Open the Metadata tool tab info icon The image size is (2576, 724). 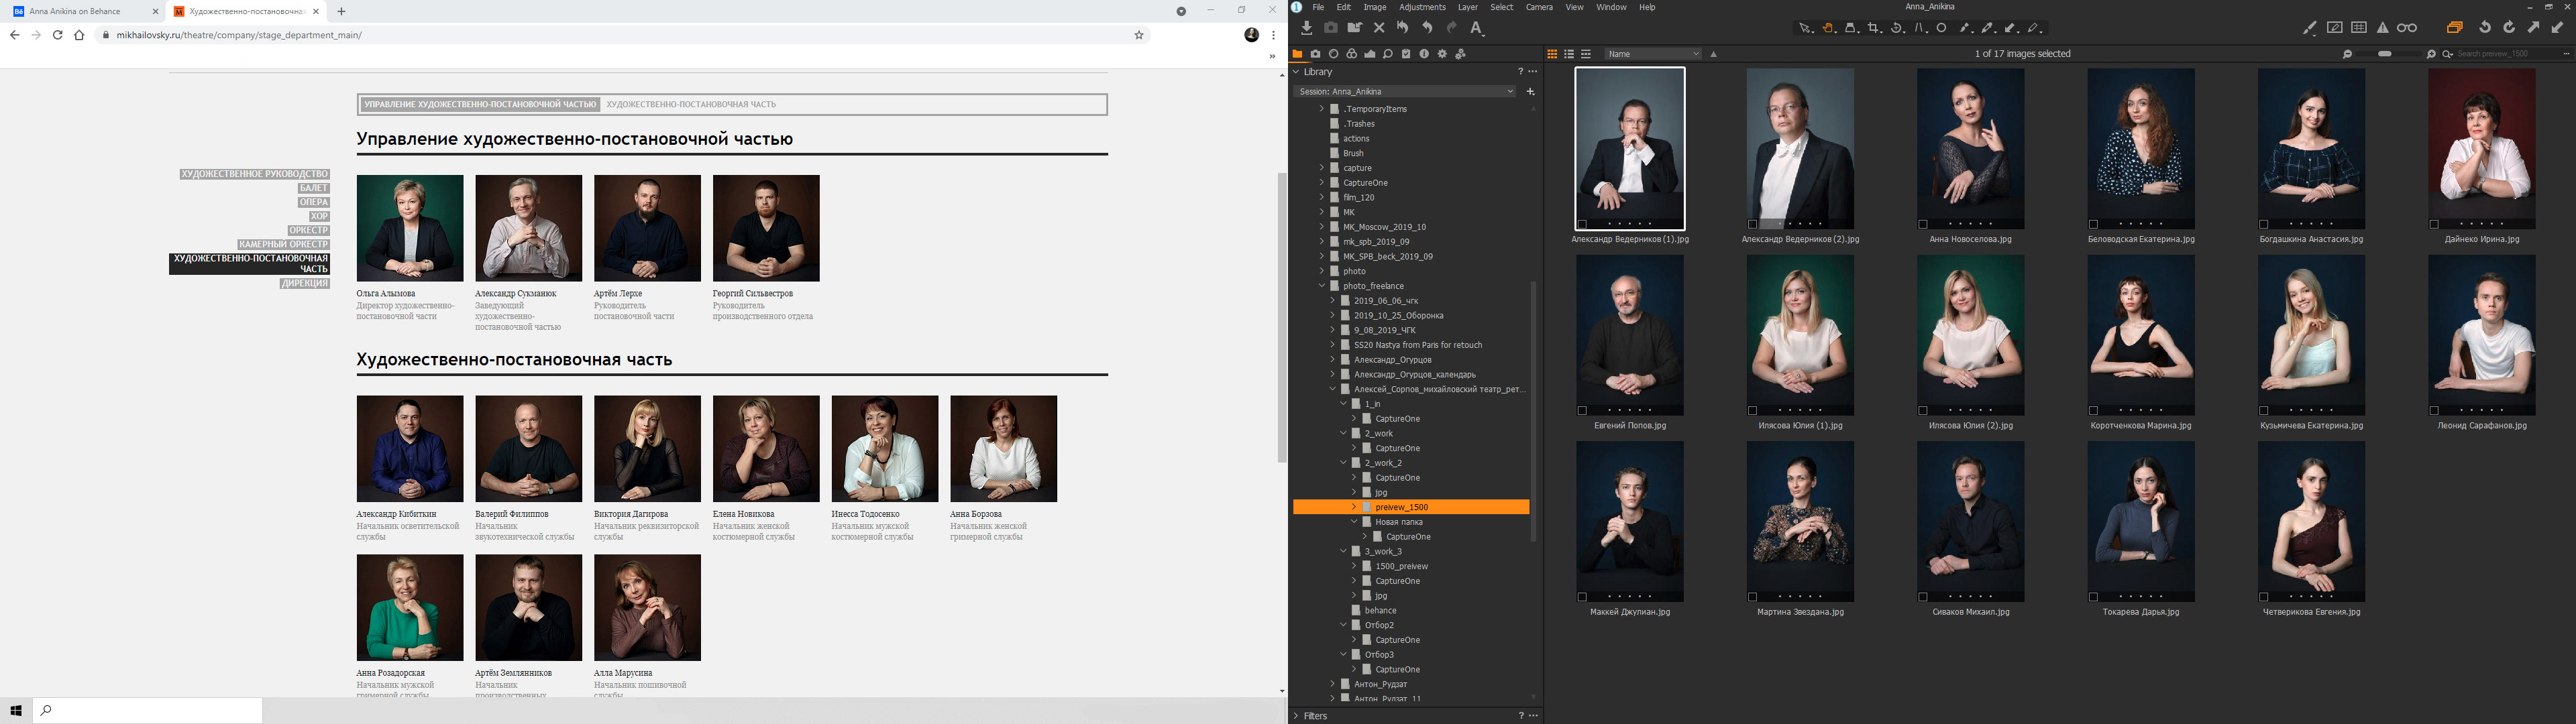click(1424, 54)
